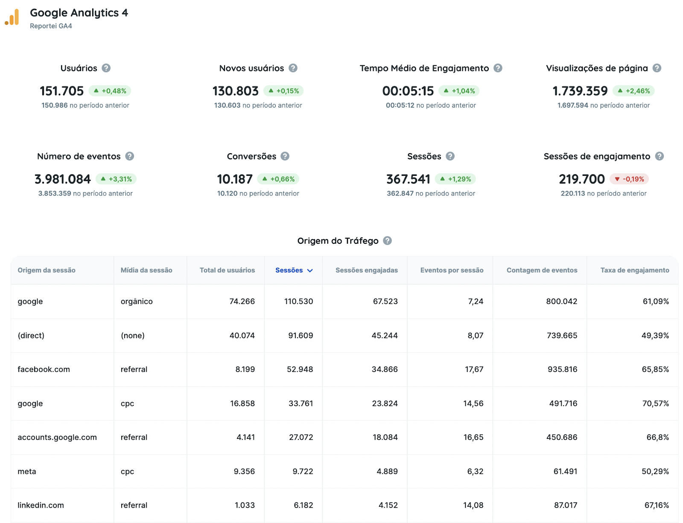Select the 00:05:15 engagement time value
The width and height of the screenshot is (683, 523).
point(408,91)
